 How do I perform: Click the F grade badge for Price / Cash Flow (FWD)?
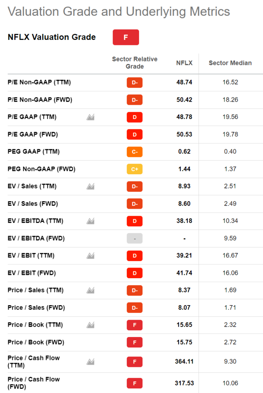tap(135, 383)
